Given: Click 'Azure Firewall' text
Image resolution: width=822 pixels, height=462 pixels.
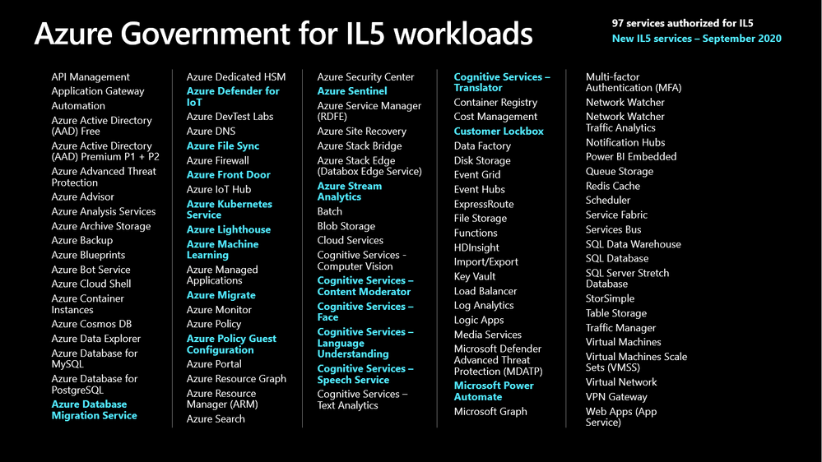Looking at the screenshot, I should pyautogui.click(x=217, y=161).
